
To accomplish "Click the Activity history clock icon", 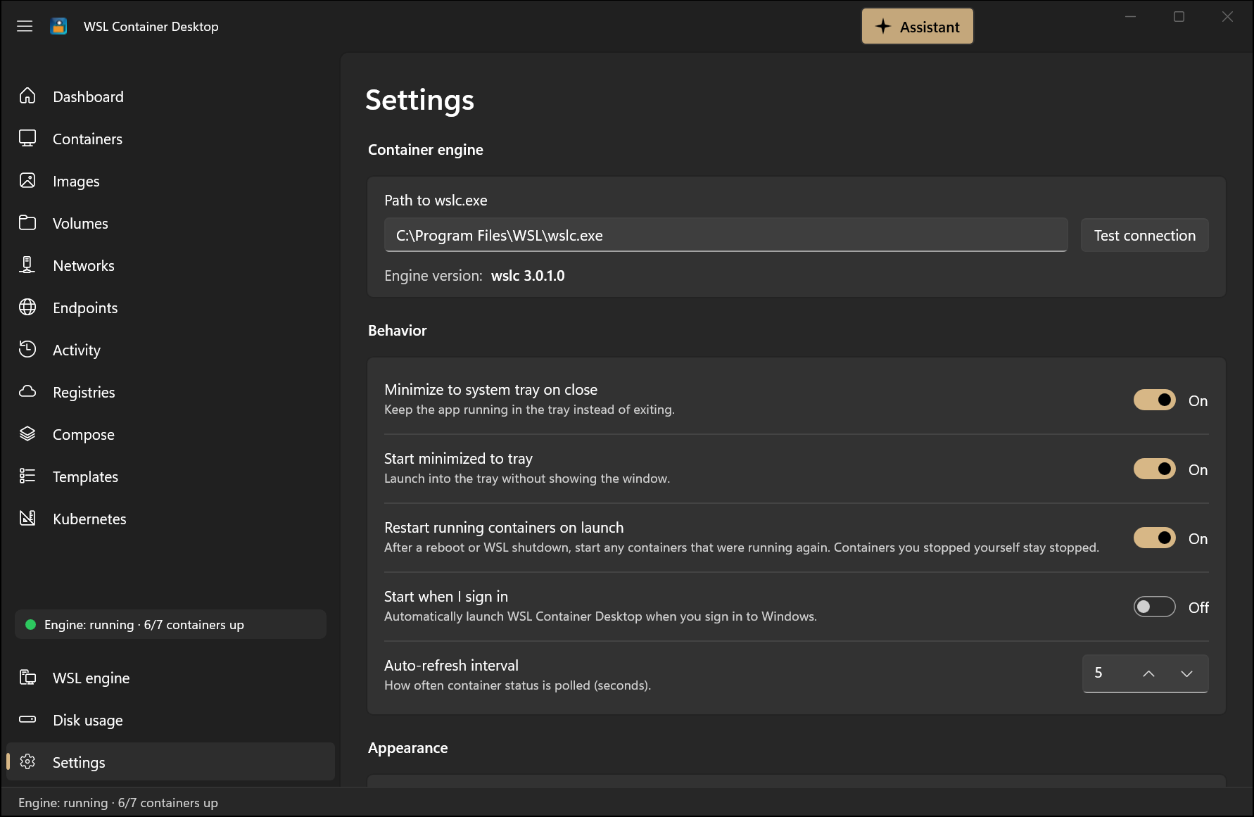I will coord(27,349).
